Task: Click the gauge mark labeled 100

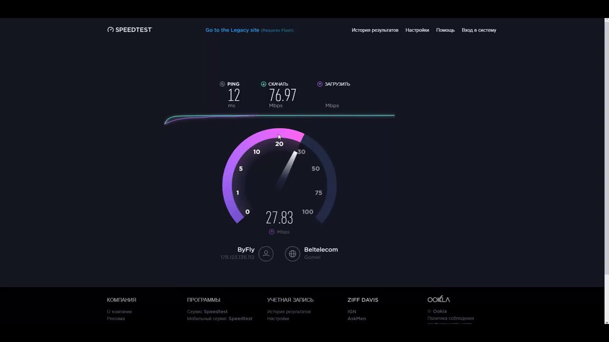Action: click(x=307, y=212)
